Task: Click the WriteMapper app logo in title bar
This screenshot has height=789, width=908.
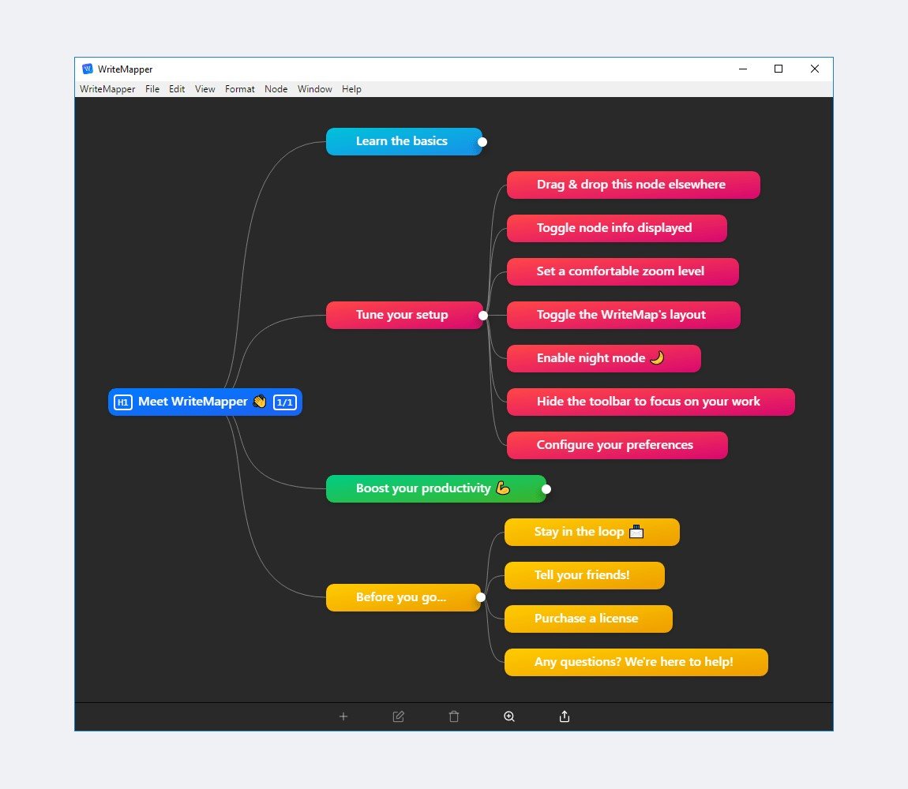Action: click(x=88, y=69)
